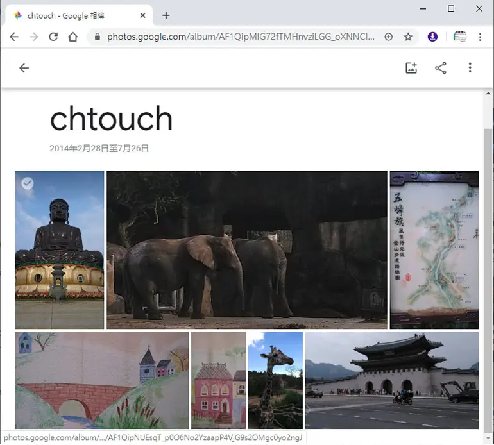The width and height of the screenshot is (494, 445).
Task: Open the album more options menu
Action: (x=470, y=68)
